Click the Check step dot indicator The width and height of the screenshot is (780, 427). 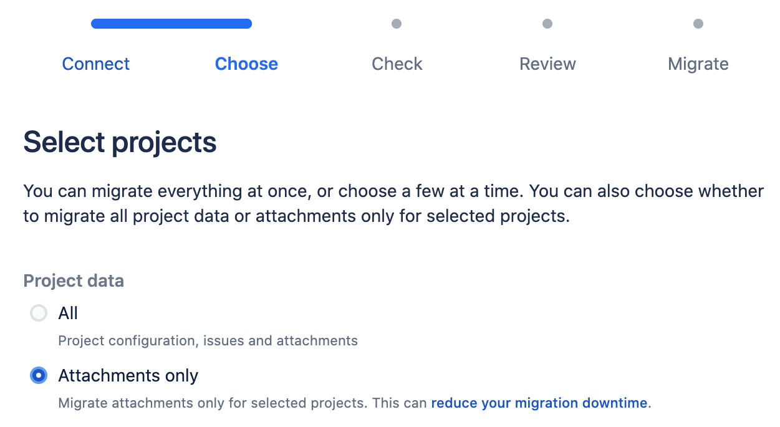click(397, 24)
